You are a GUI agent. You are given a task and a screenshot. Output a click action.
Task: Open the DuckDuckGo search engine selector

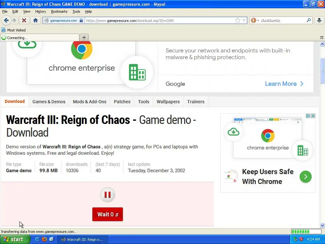(255, 20)
